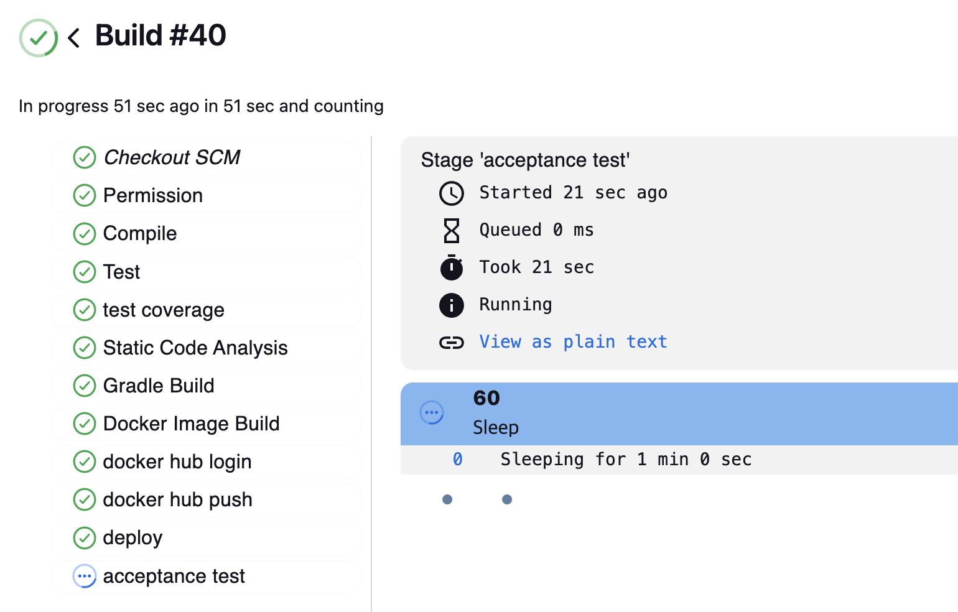Click the clock icon beside Started
This screenshot has width=958, height=612.
[x=451, y=193]
